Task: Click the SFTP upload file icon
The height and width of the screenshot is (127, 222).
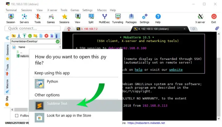Action: coord(24,36)
